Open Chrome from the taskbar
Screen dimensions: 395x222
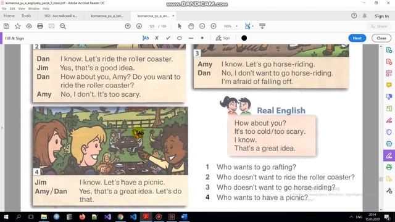pos(120,217)
